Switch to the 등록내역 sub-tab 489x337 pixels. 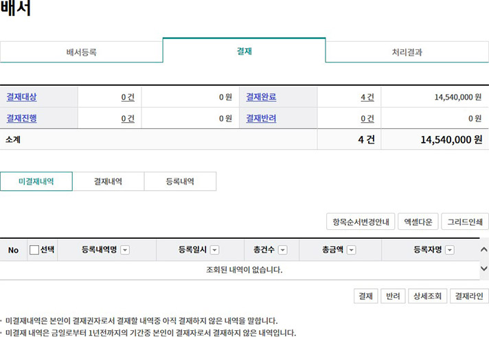pyautogui.click(x=180, y=181)
